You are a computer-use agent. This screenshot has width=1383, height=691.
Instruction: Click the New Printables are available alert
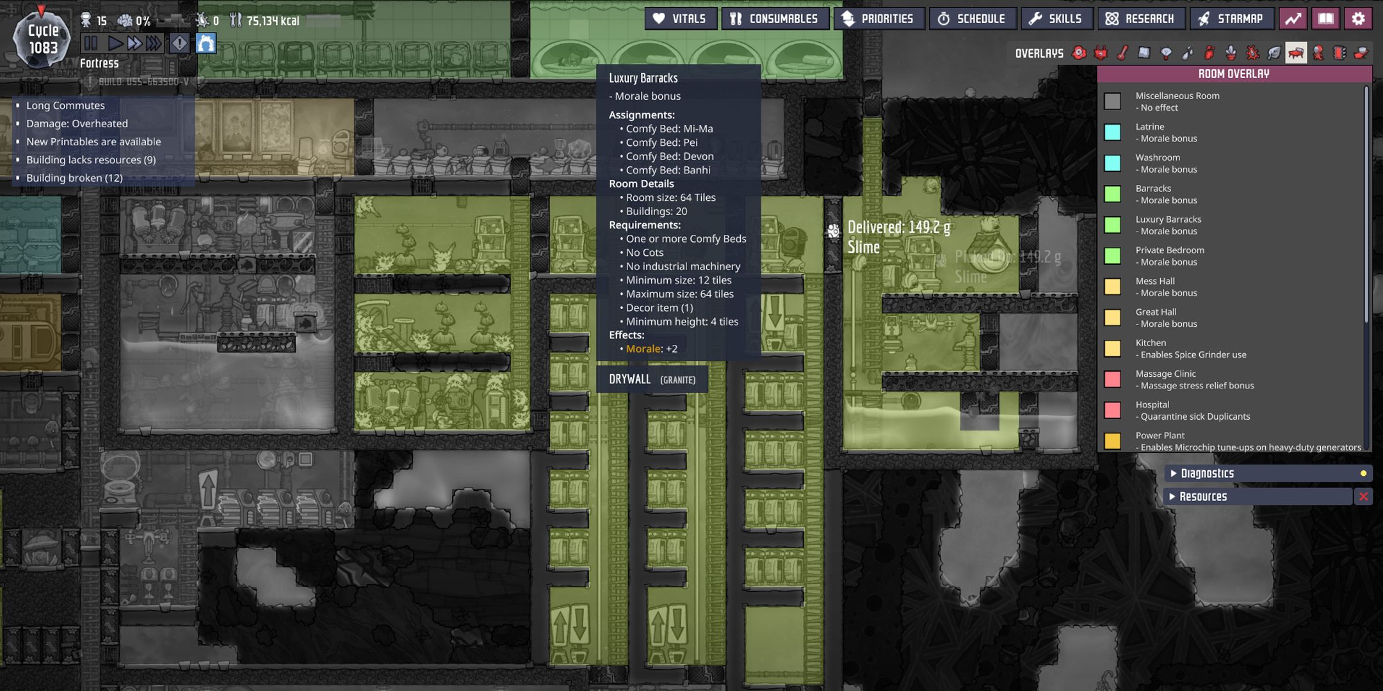pyautogui.click(x=93, y=141)
